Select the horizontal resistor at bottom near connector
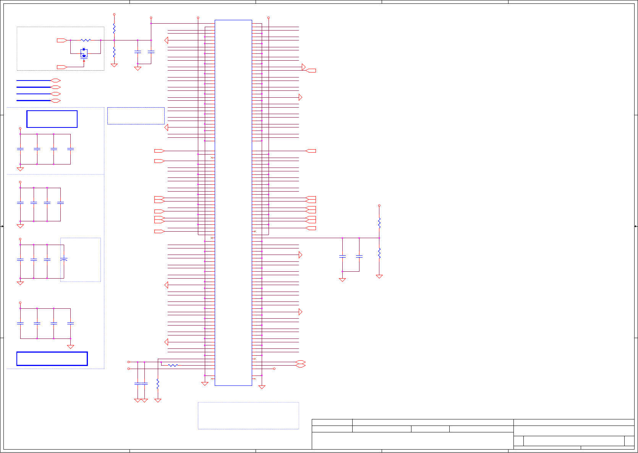638x453 pixels. click(x=173, y=365)
